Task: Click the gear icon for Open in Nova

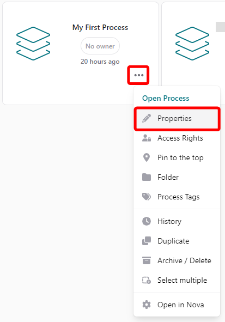Action: pyautogui.click(x=147, y=305)
